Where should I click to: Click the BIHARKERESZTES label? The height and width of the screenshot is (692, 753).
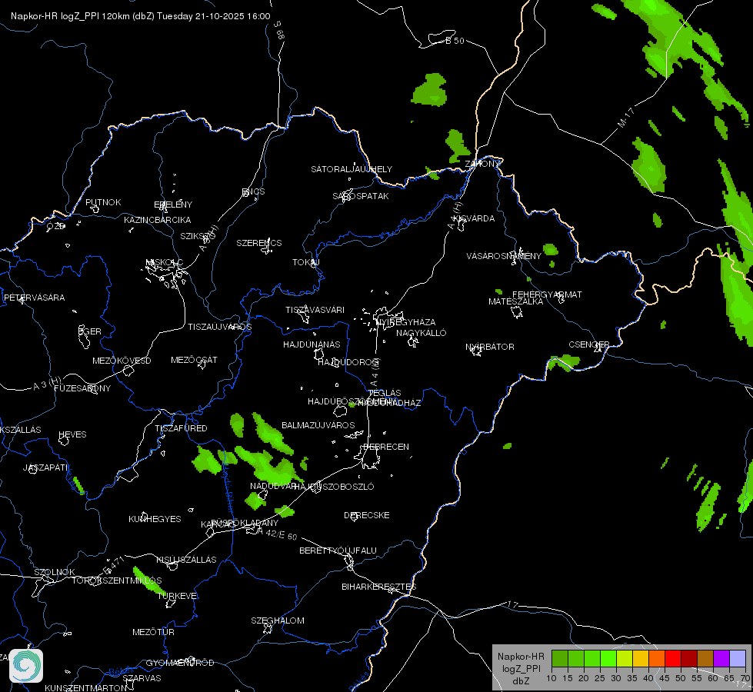coord(379,587)
